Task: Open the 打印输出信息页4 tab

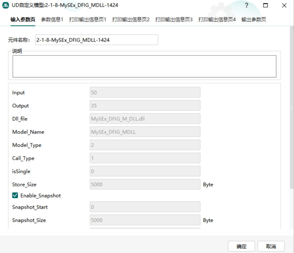Action: [217, 20]
